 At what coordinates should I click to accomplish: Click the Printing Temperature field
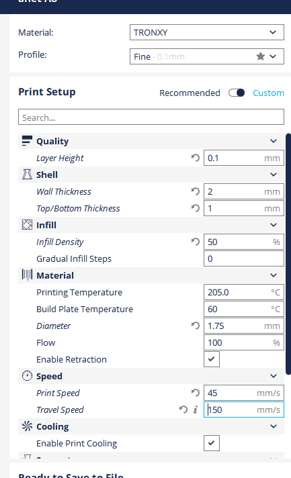click(244, 292)
